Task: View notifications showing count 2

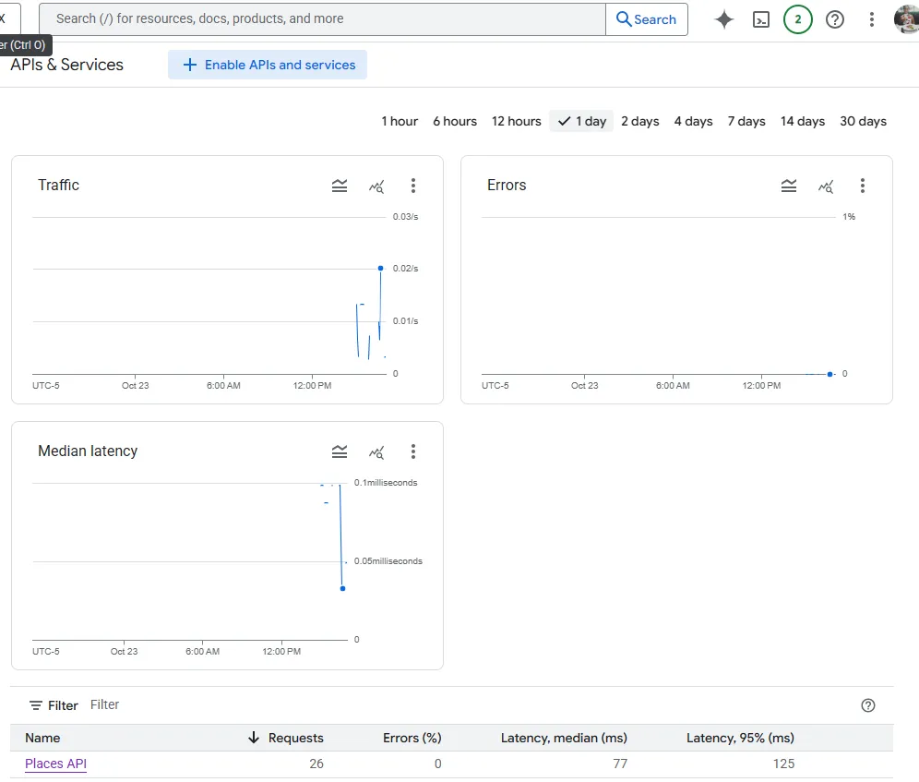Action: [797, 18]
